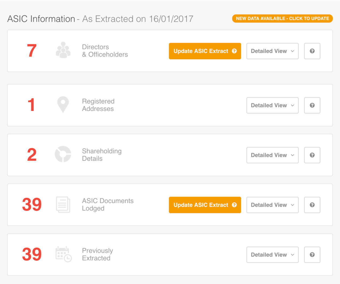Update ASIC Extract for Directors & Officeholders
340x284 pixels.
(x=205, y=51)
